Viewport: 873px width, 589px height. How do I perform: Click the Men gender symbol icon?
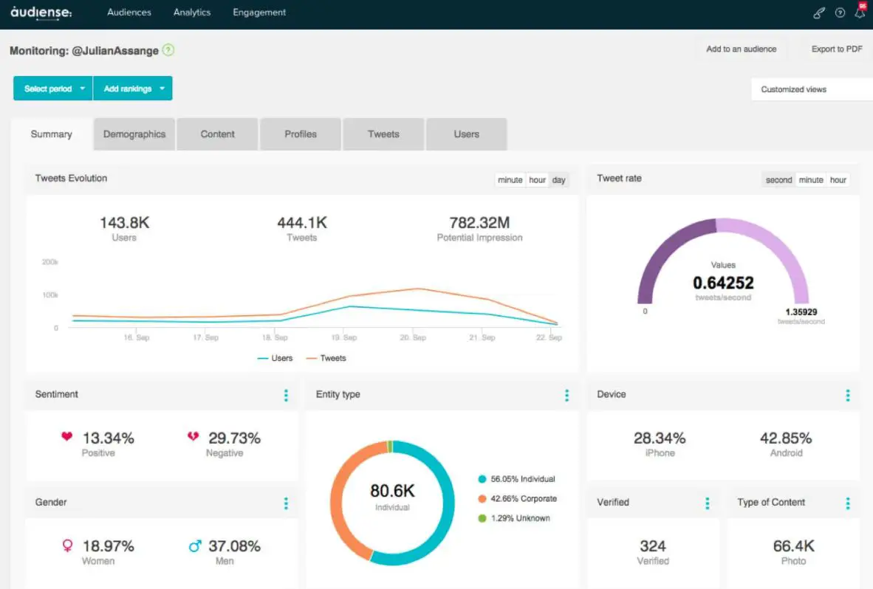pyautogui.click(x=195, y=545)
